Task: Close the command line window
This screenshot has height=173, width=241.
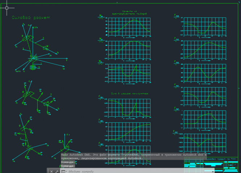Action: pos(52,171)
